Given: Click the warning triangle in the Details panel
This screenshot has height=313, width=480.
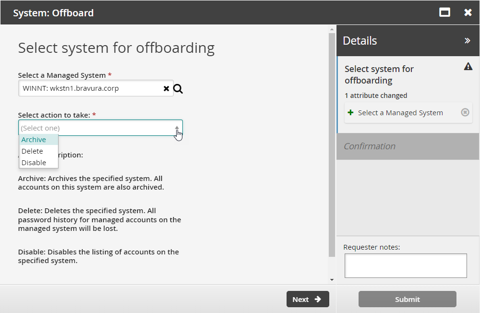Looking at the screenshot, I should (468, 67).
